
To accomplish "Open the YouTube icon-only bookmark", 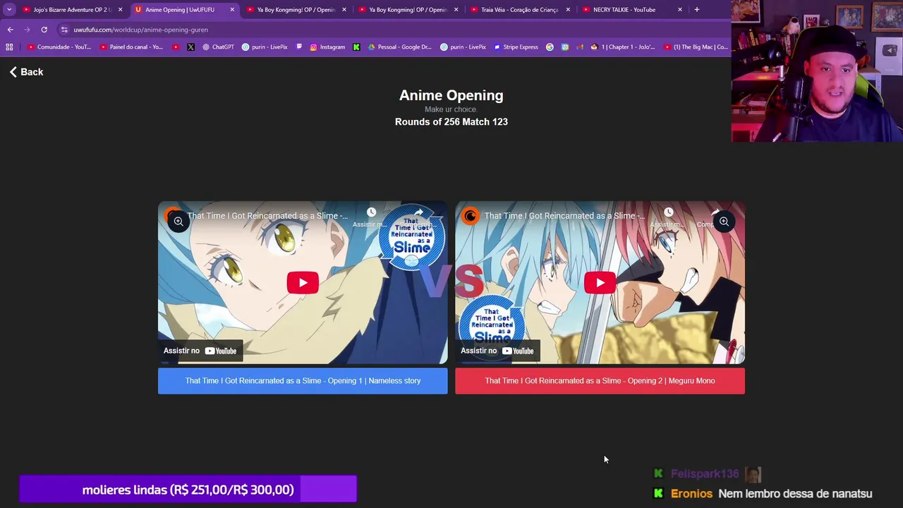I will click(x=176, y=47).
